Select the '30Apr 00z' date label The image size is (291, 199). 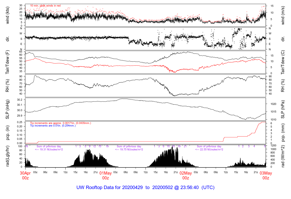[25, 176]
